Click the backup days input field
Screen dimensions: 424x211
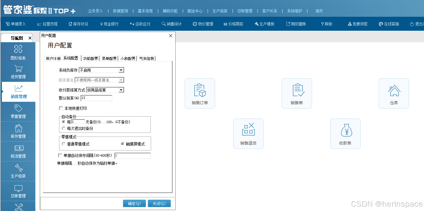[78, 122]
